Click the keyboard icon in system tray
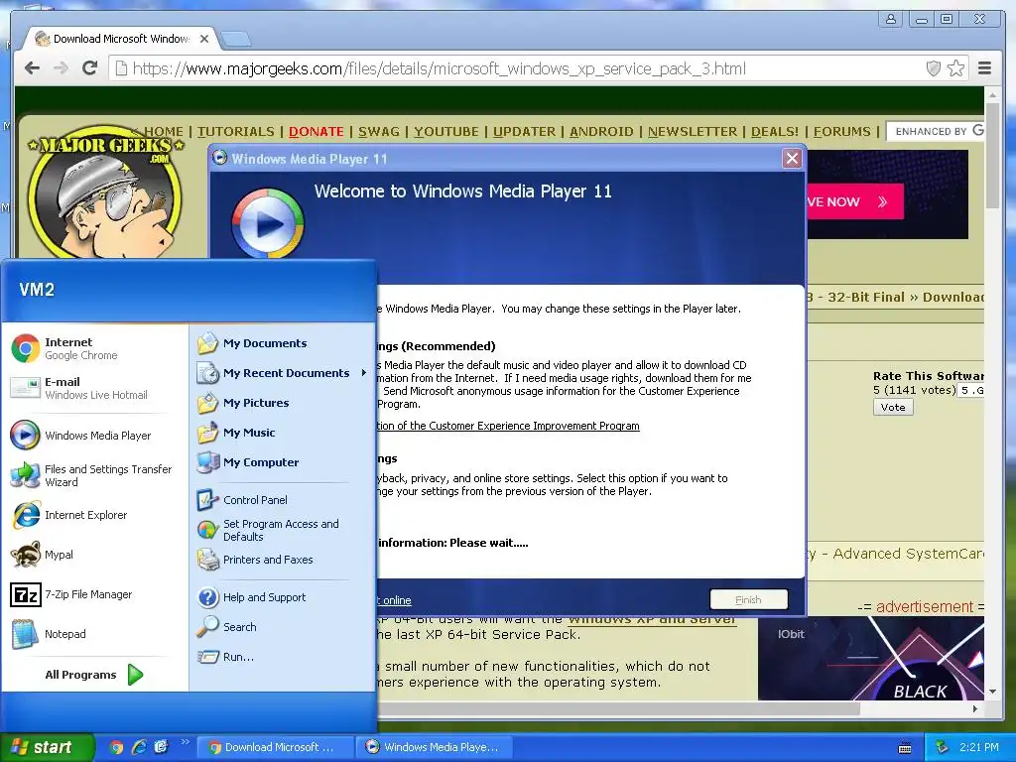The height and width of the screenshot is (762, 1016). point(905,748)
